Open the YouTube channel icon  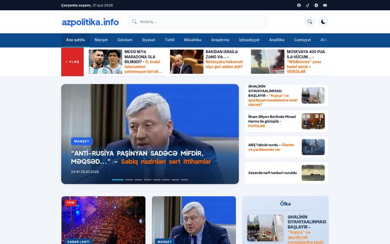[325, 5]
